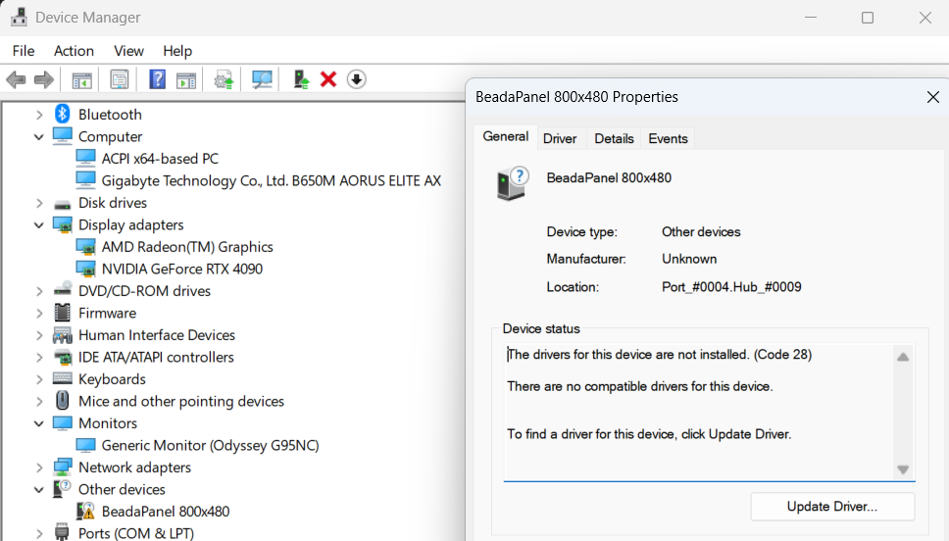Select AMD Radeon(TM) Graphics adapter
This screenshot has height=541, width=949.
tap(187, 247)
